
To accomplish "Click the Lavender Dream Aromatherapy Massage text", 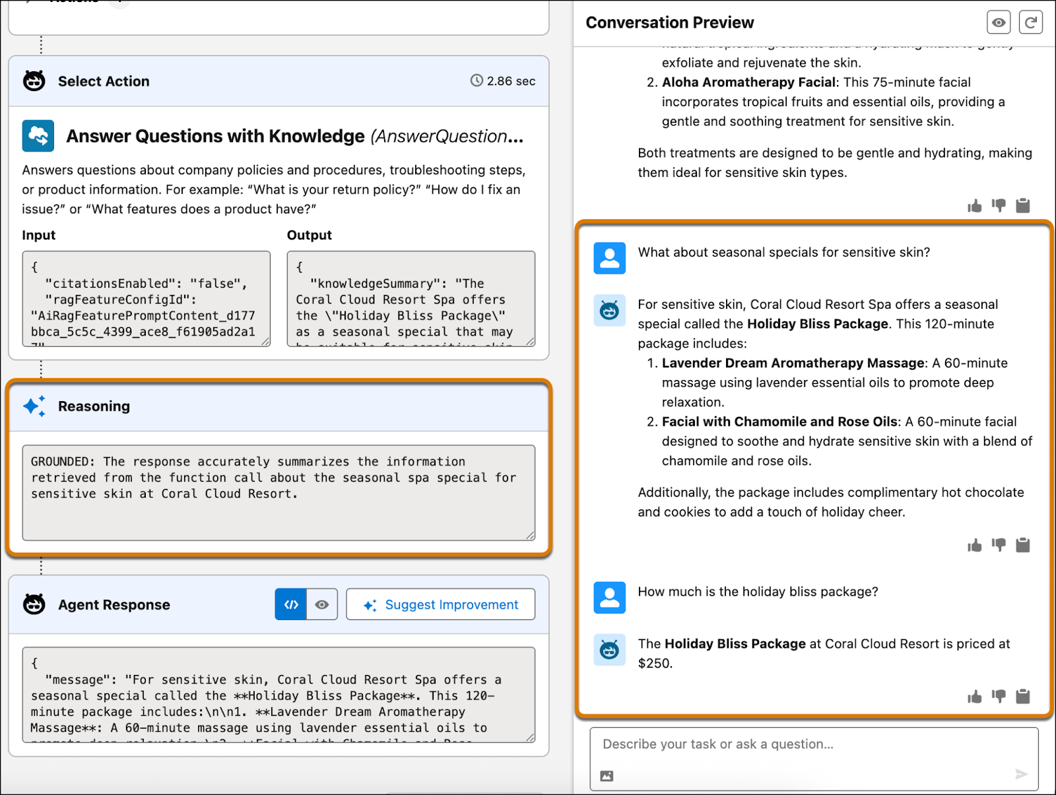I will pyautogui.click(x=793, y=363).
